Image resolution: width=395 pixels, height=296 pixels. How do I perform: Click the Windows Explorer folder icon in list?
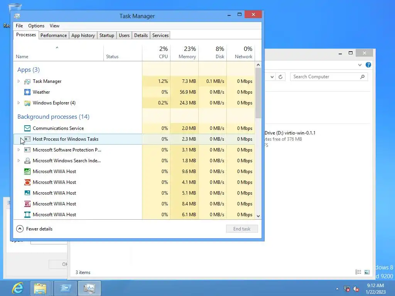tap(27, 103)
